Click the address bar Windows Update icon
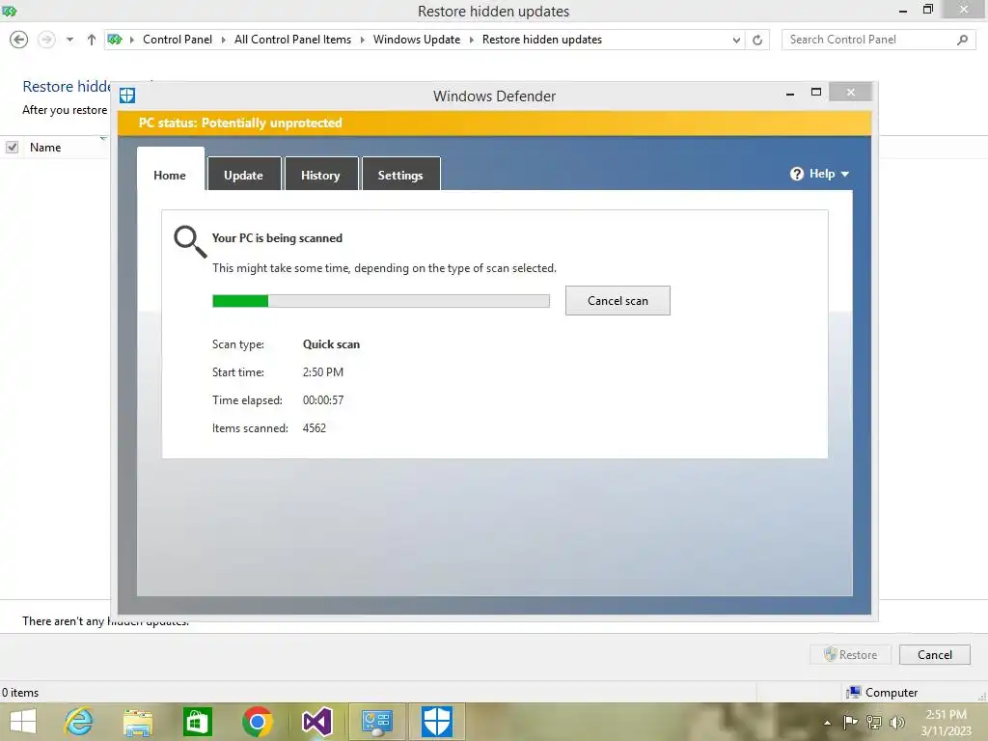 point(115,40)
